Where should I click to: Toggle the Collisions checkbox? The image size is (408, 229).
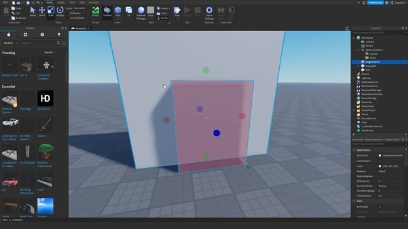tap(68, 13)
